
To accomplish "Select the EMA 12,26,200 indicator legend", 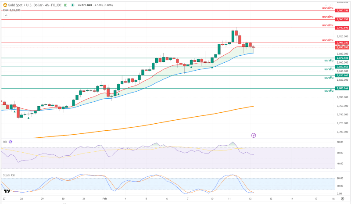I will [x=11, y=10].
